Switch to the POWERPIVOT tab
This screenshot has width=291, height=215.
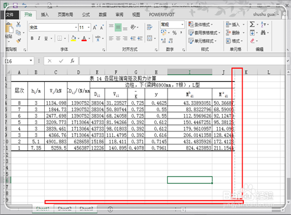tap(162, 15)
